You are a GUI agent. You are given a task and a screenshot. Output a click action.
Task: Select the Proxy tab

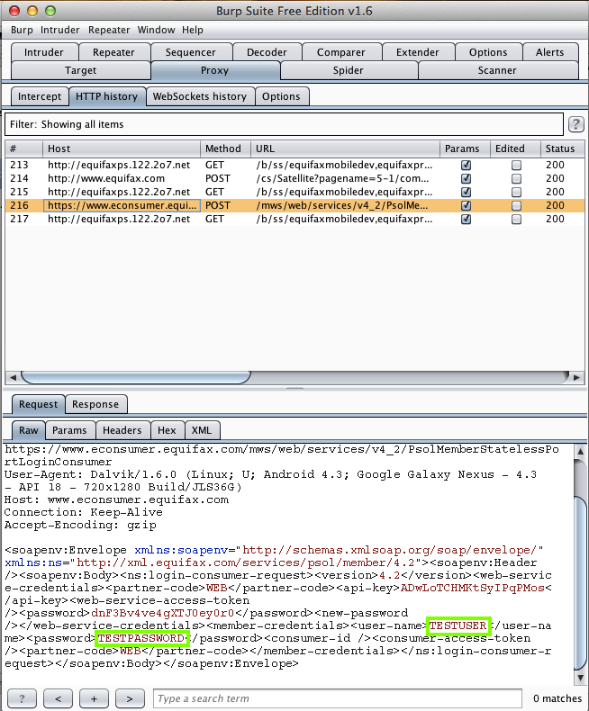click(x=214, y=70)
